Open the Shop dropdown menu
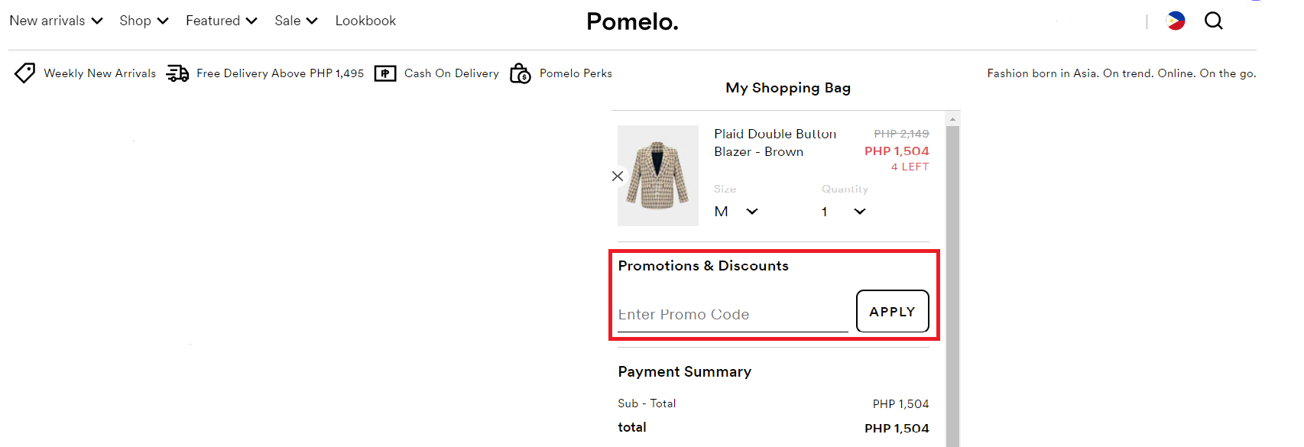Screen dimensions: 1304x447 pyautogui.click(x=144, y=21)
